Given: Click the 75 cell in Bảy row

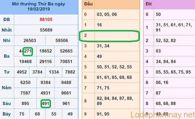Looking at the screenshot, I should click(22, 114).
